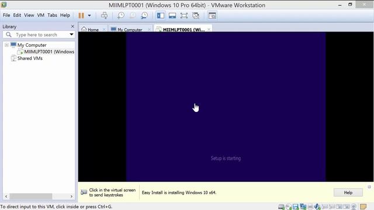Image resolution: width=374 pixels, height=210 pixels.
Task: Click the floppy drive status icon
Action: click(296, 206)
